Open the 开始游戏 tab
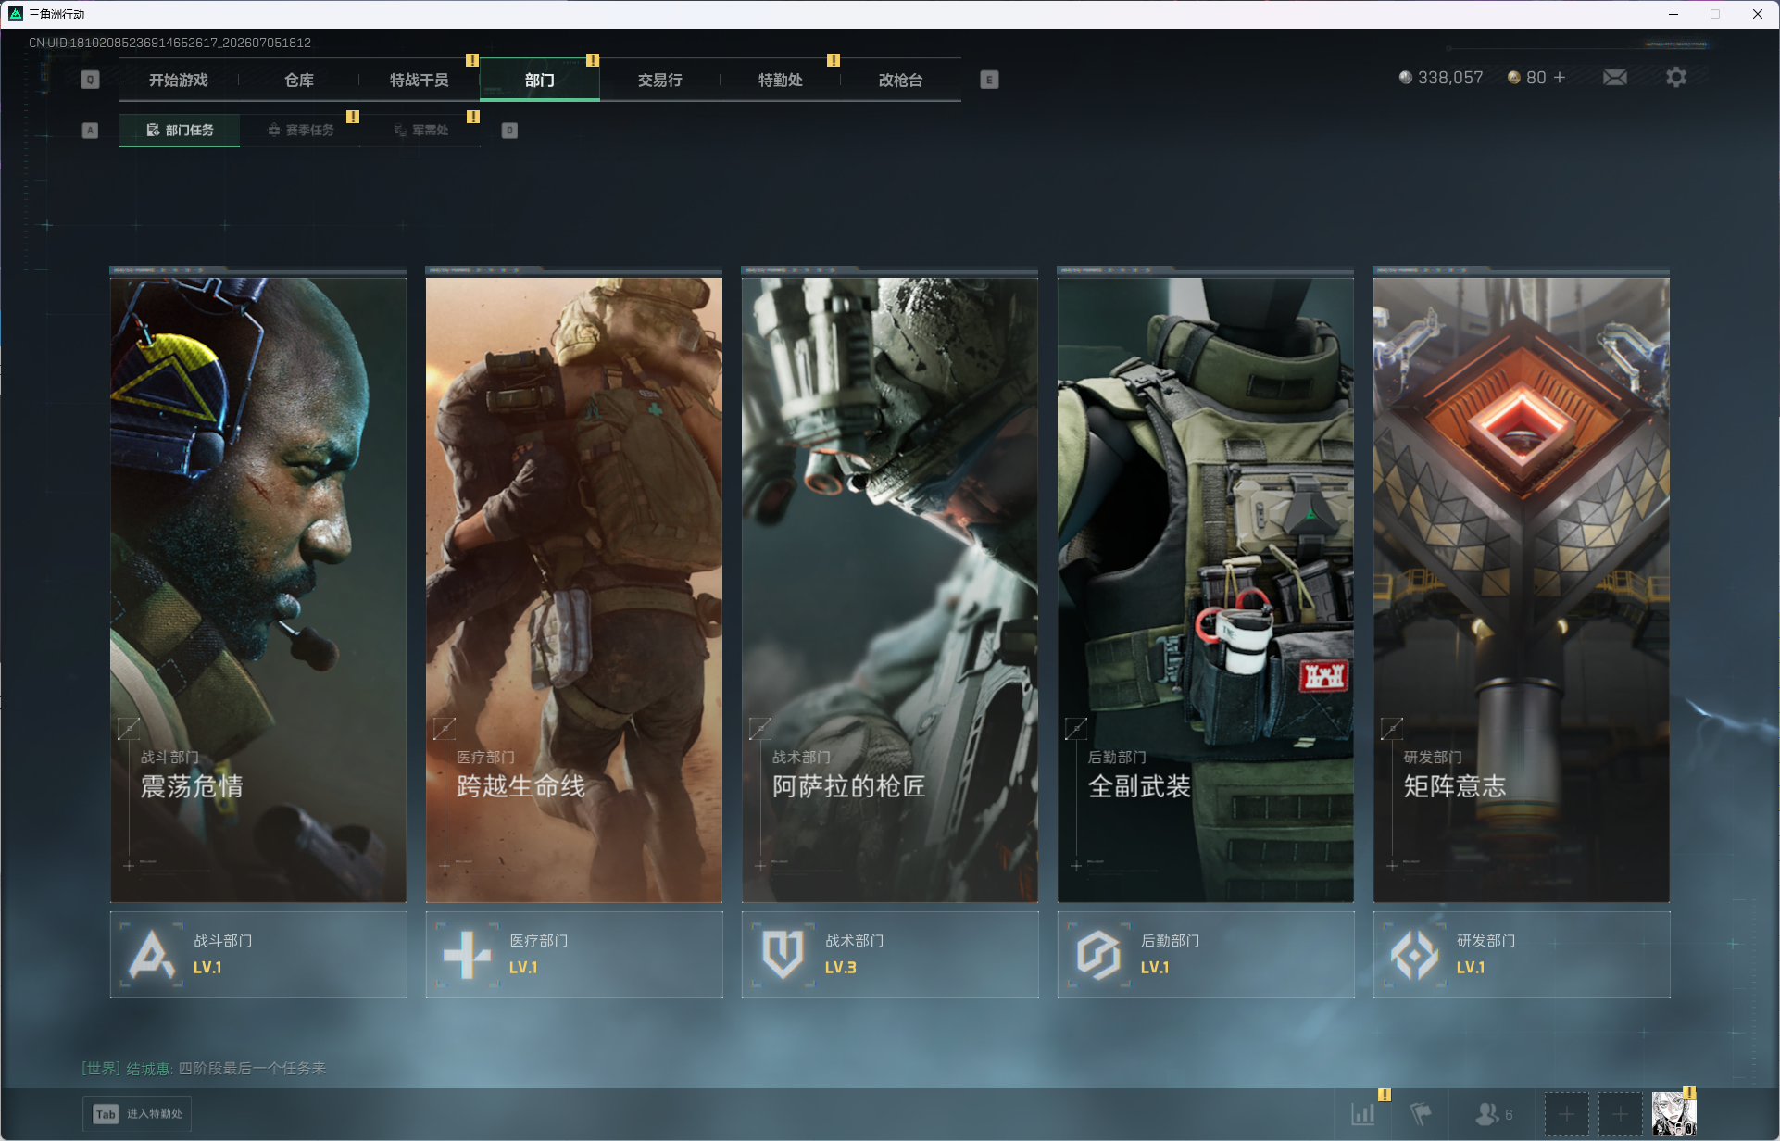 click(x=179, y=80)
